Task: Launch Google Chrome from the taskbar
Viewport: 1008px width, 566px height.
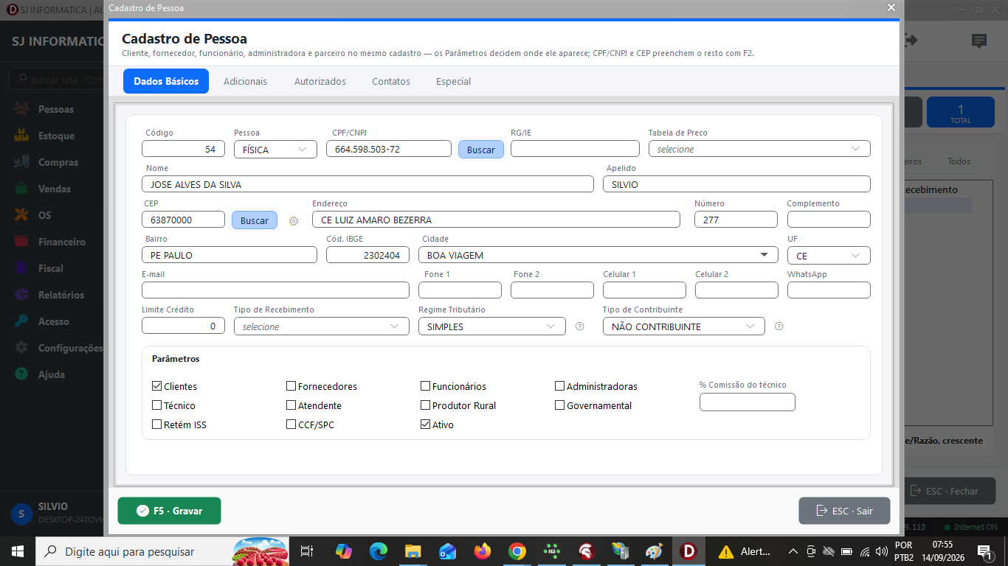Action: [517, 551]
